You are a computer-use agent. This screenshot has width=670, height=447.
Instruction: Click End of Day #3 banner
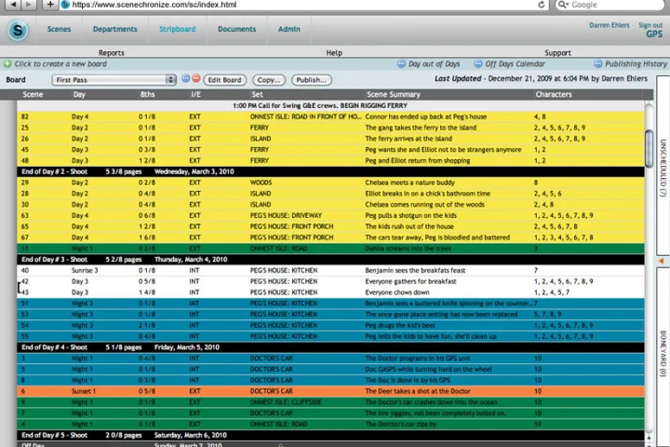(x=330, y=259)
